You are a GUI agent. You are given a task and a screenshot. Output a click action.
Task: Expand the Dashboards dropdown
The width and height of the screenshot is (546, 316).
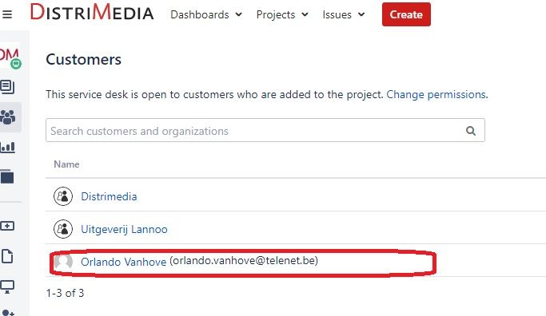(206, 14)
